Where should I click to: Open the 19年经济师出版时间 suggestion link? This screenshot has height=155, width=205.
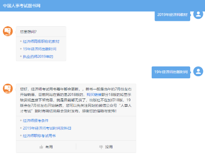[40, 49]
